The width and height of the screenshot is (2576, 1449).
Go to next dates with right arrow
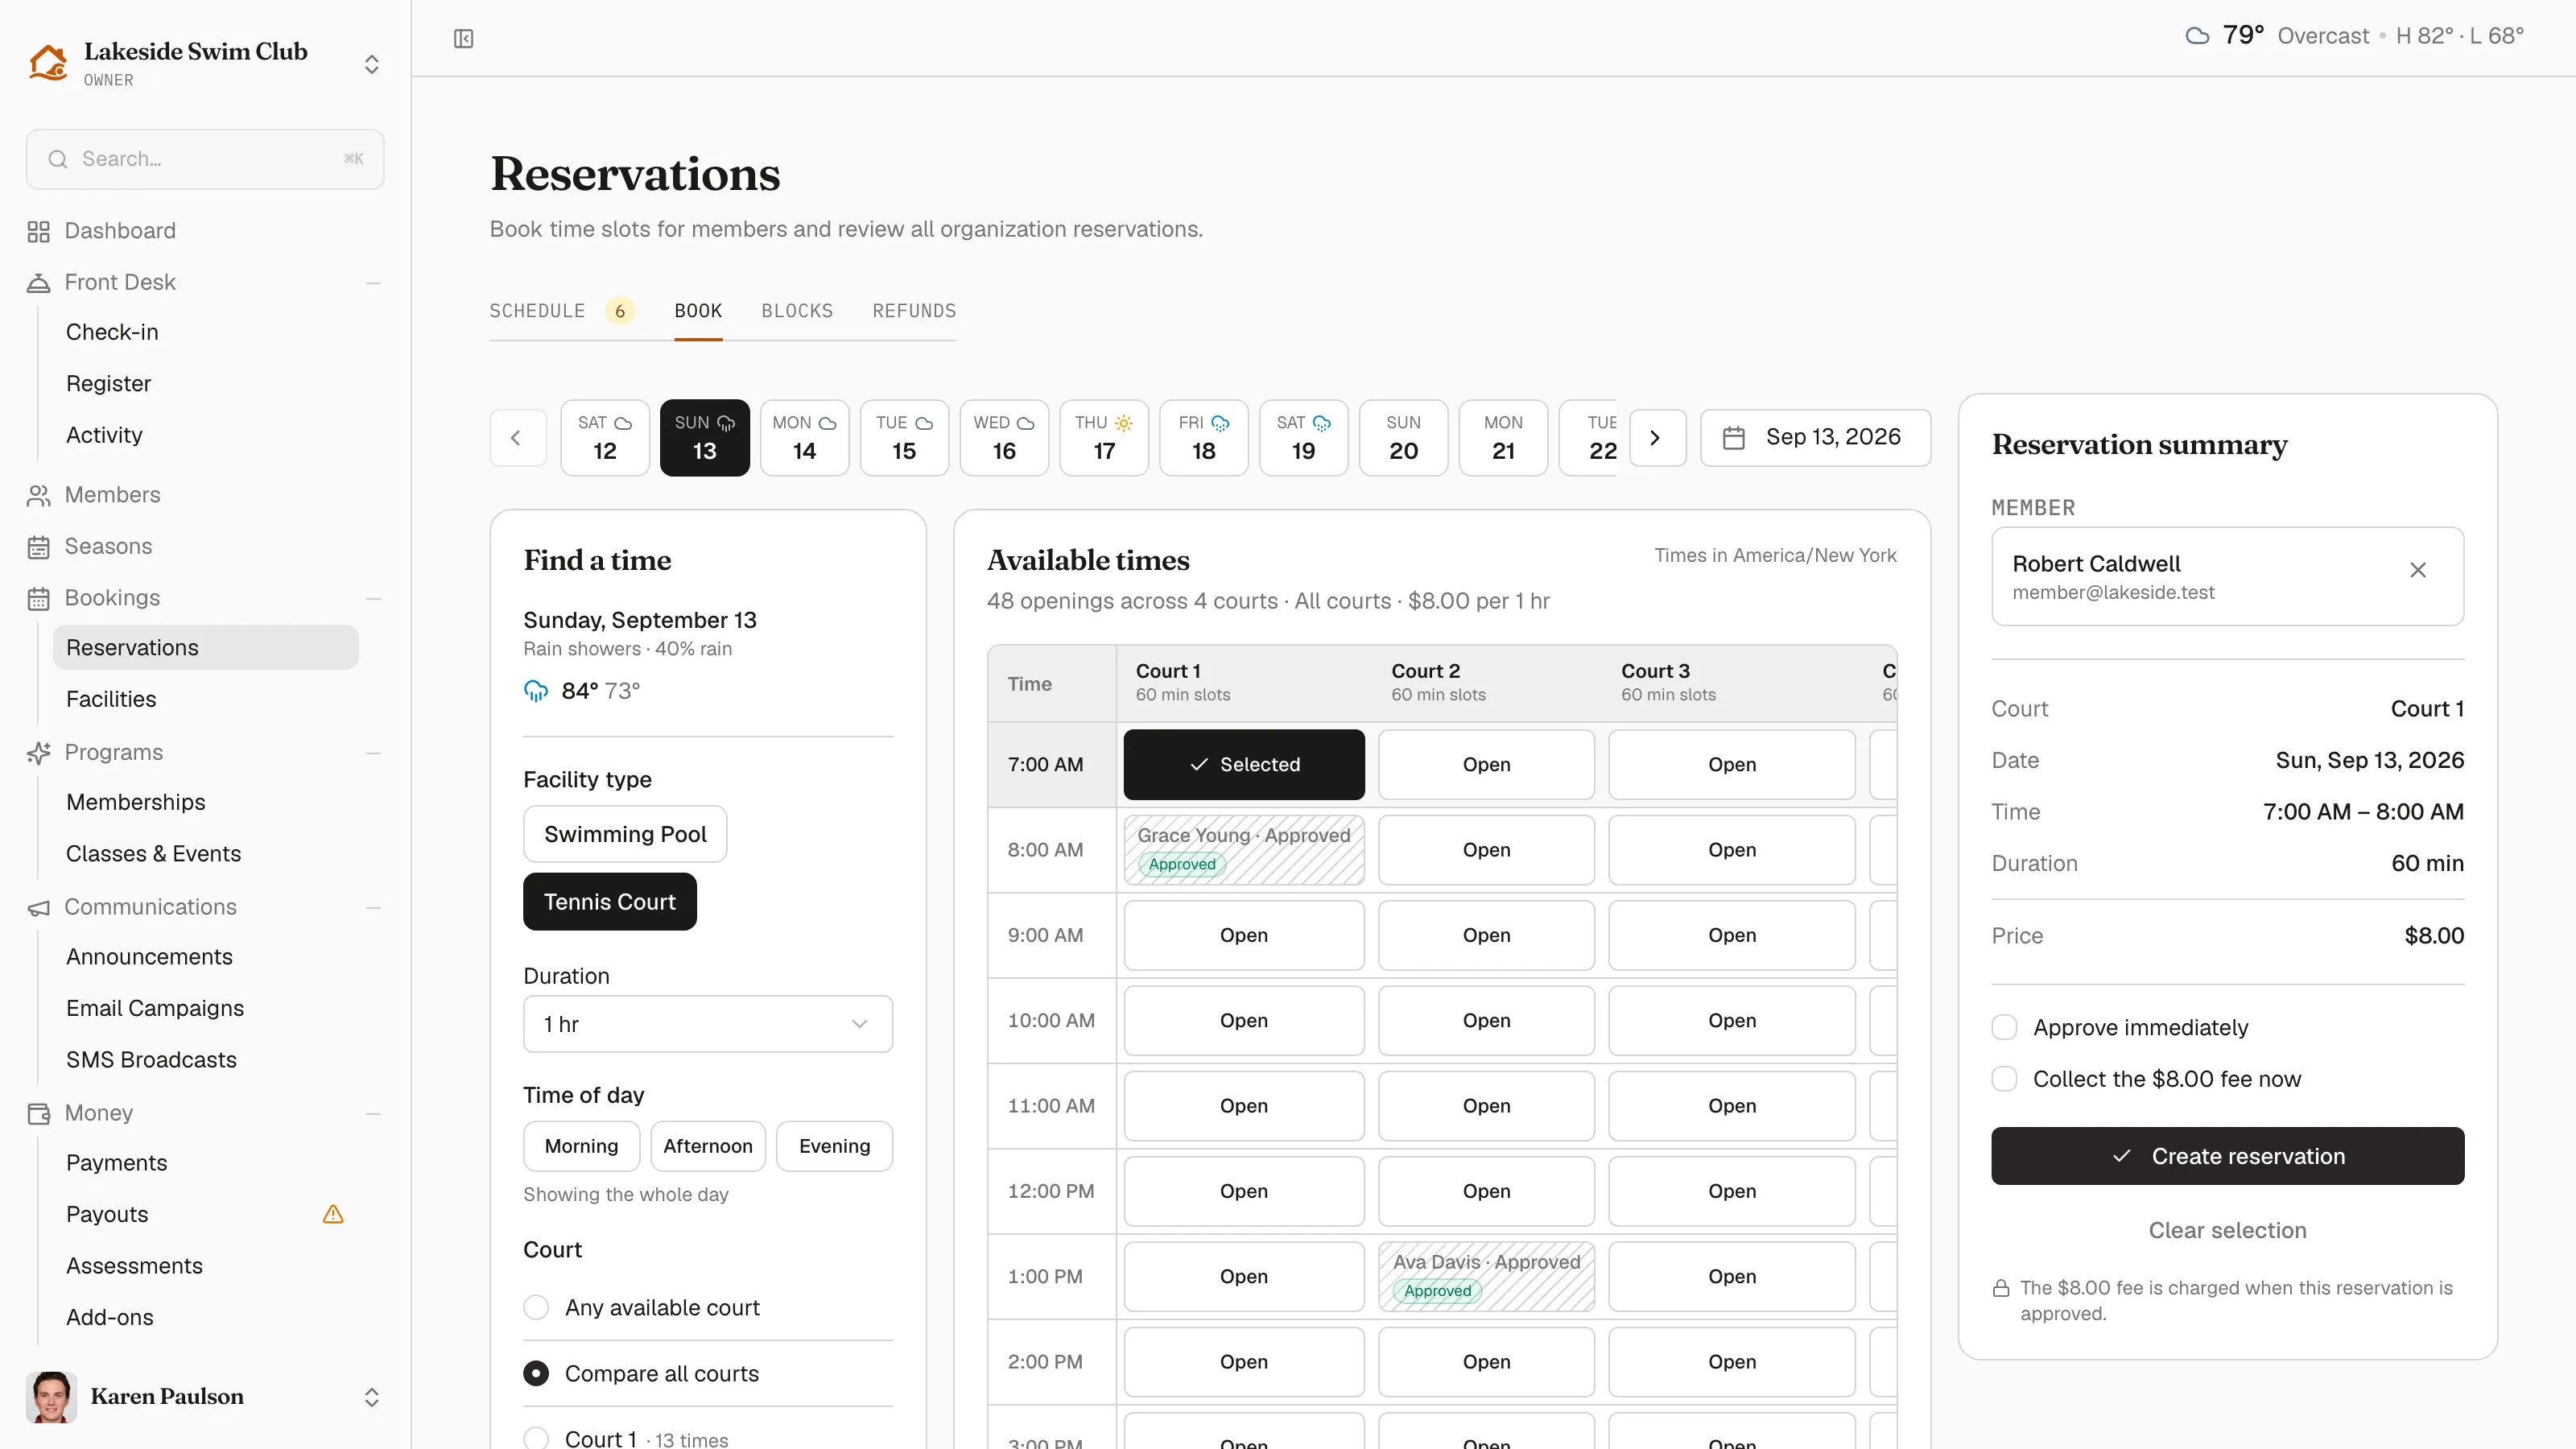(1657, 437)
